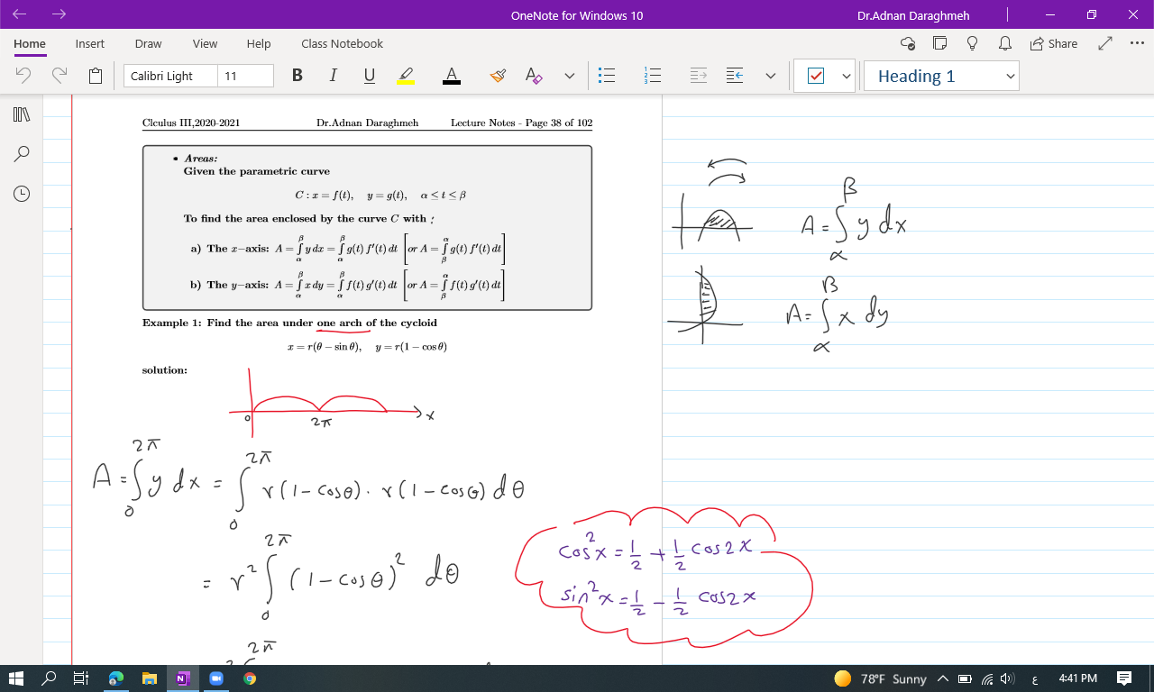The image size is (1154, 692).
Task: Click the Dr.Adnan Daraghmeh account name
Action: (x=914, y=15)
